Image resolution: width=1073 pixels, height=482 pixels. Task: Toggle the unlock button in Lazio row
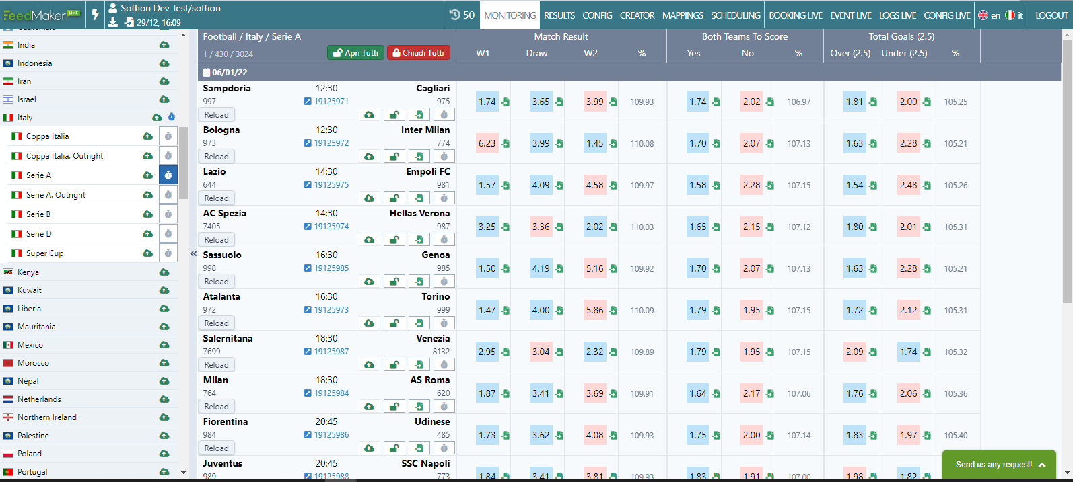pos(394,198)
